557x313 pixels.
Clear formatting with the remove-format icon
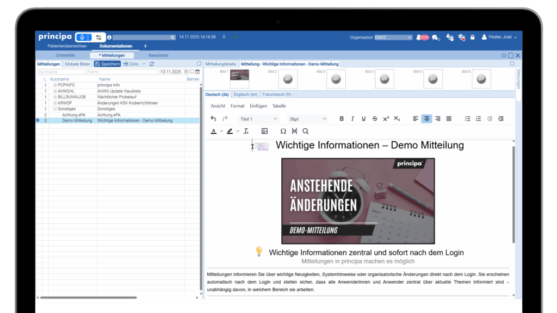tap(246, 131)
